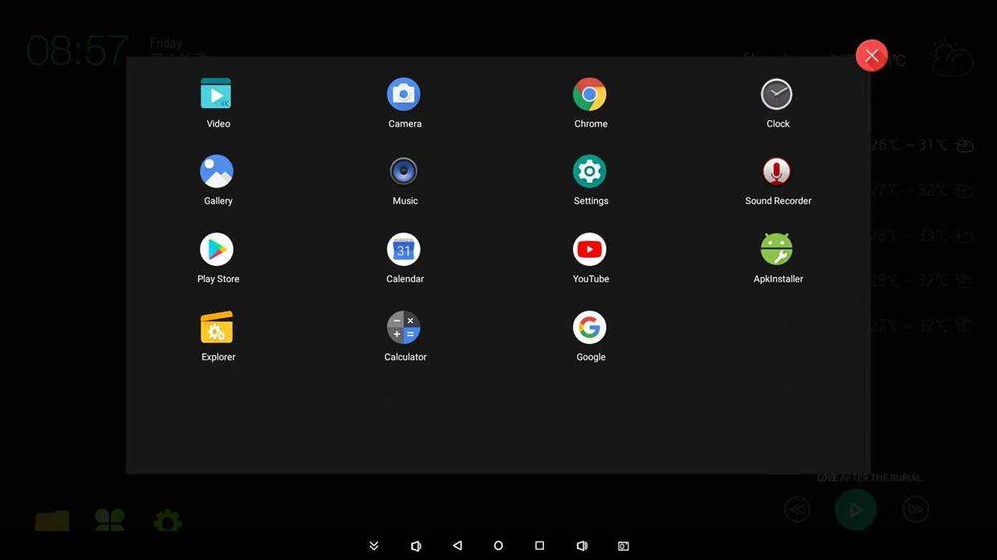Skip to previous track in launcher widget
The height and width of the screenshot is (560, 997).
(x=797, y=510)
